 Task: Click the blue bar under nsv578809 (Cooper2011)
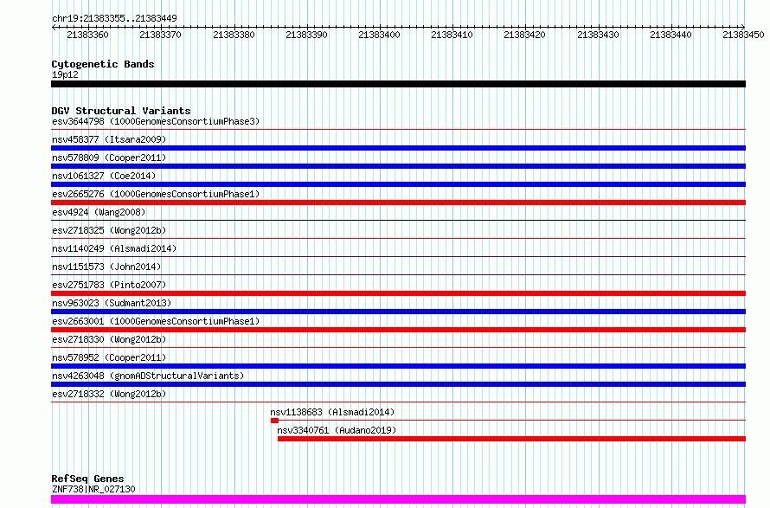coord(398,166)
